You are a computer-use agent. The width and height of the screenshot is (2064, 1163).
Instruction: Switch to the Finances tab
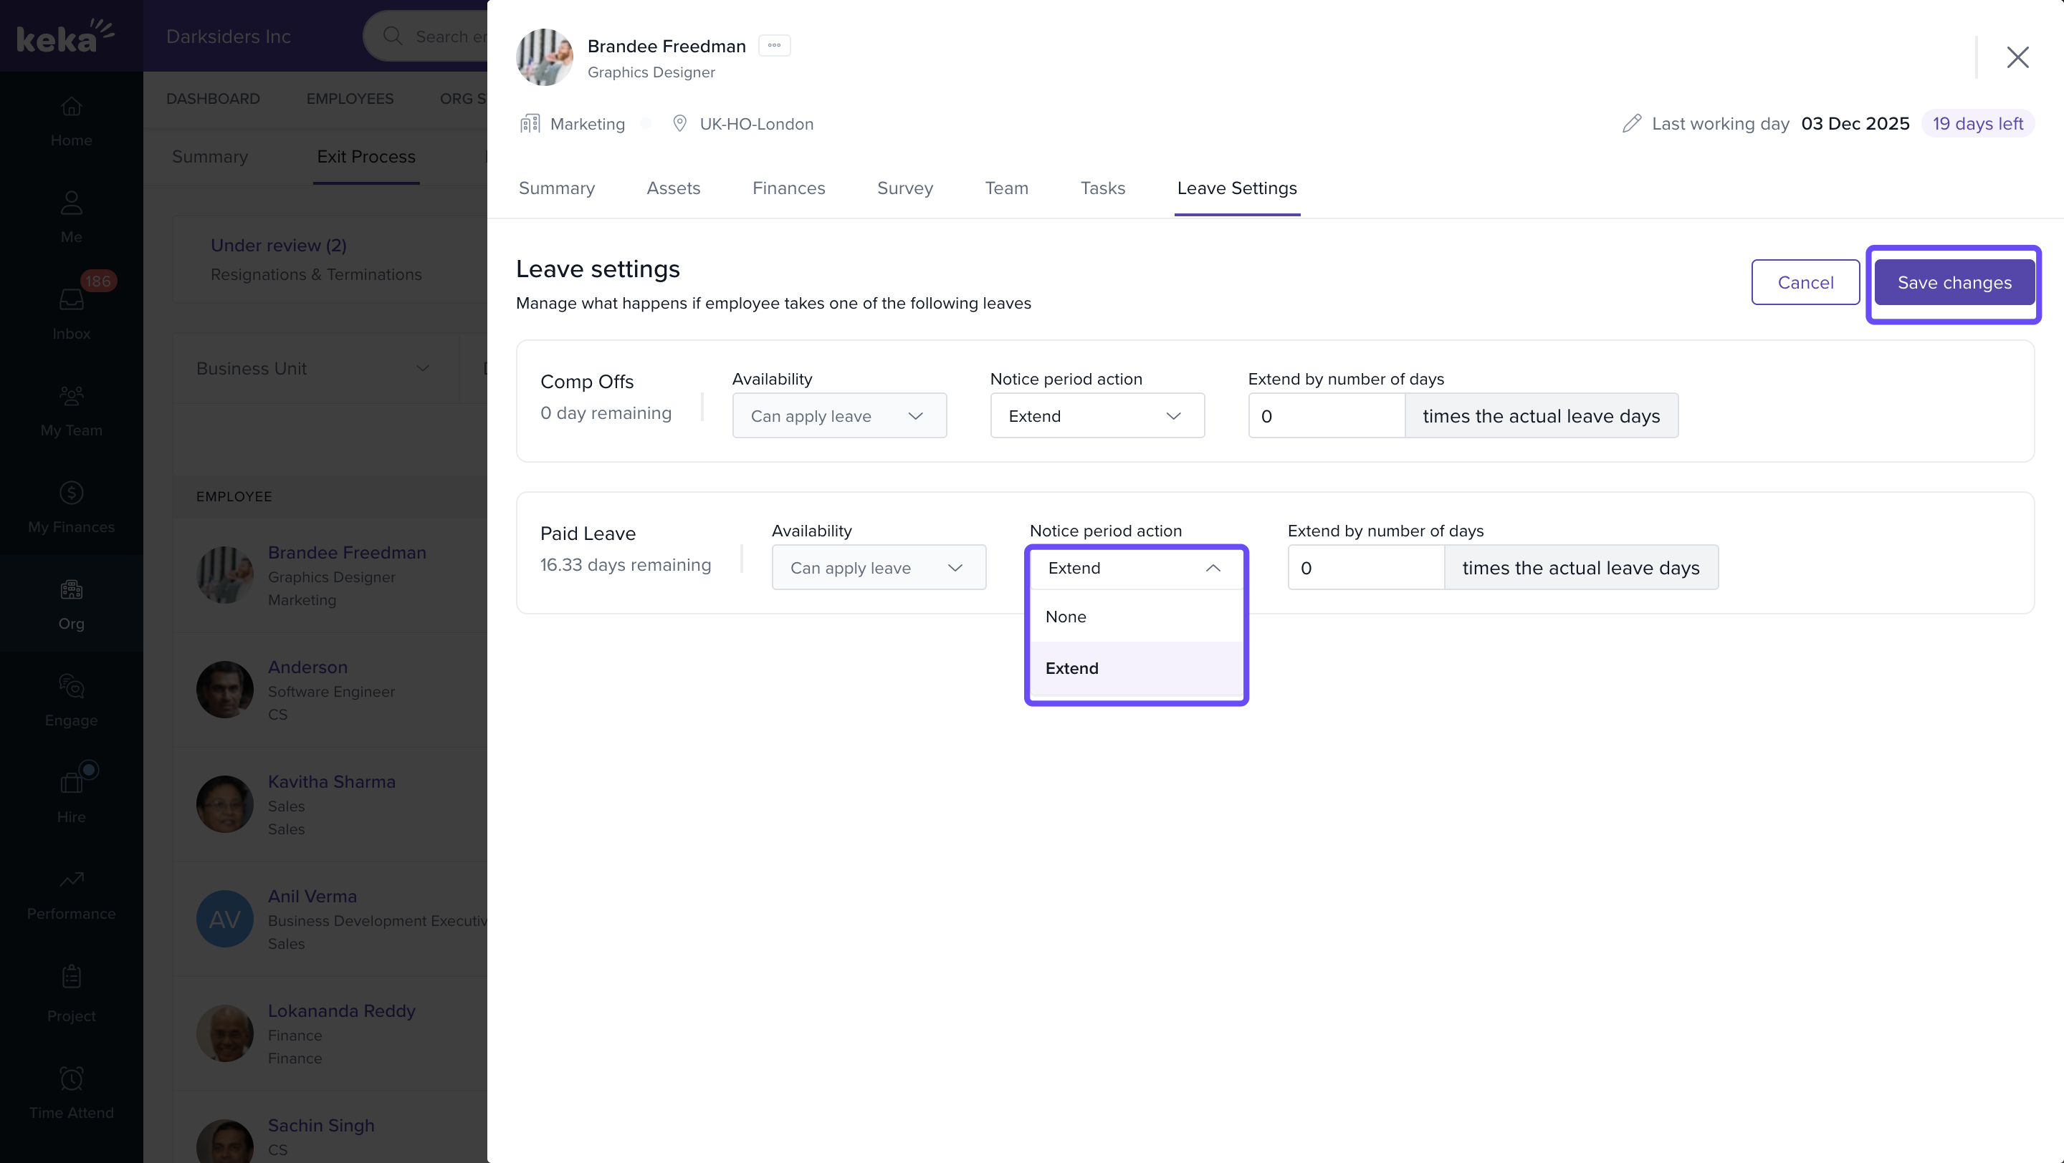788,188
